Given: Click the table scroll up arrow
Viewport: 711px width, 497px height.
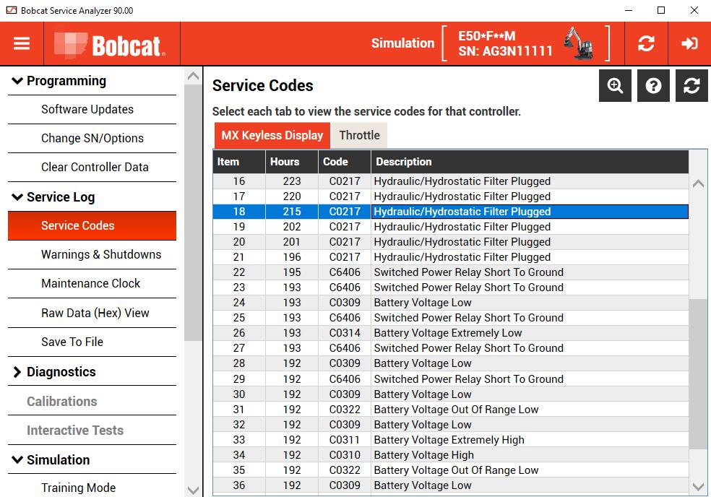Looking at the screenshot, I should click(698, 183).
